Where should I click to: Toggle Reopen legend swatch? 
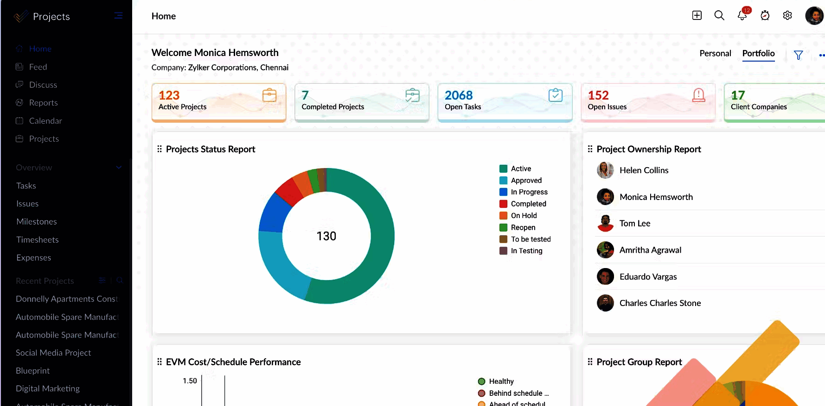[x=503, y=227]
